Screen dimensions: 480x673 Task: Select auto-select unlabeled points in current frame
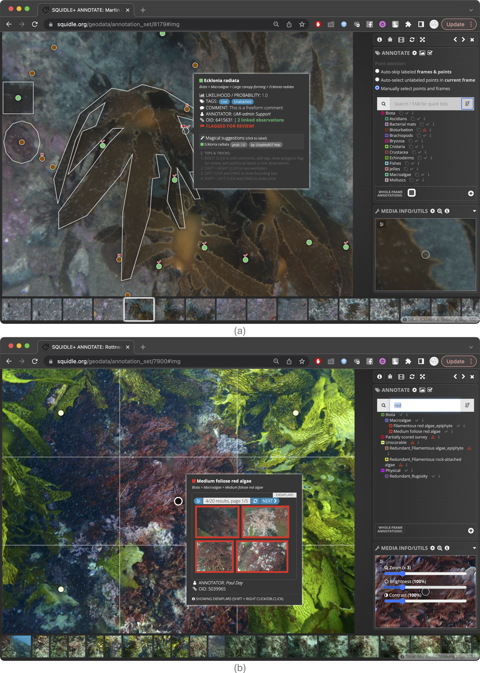[377, 80]
